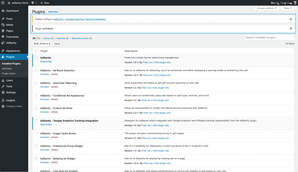Check the AdSanity - Ad Block Detection checkbox
This screenshot has height=172, width=298.
[x=36, y=70]
